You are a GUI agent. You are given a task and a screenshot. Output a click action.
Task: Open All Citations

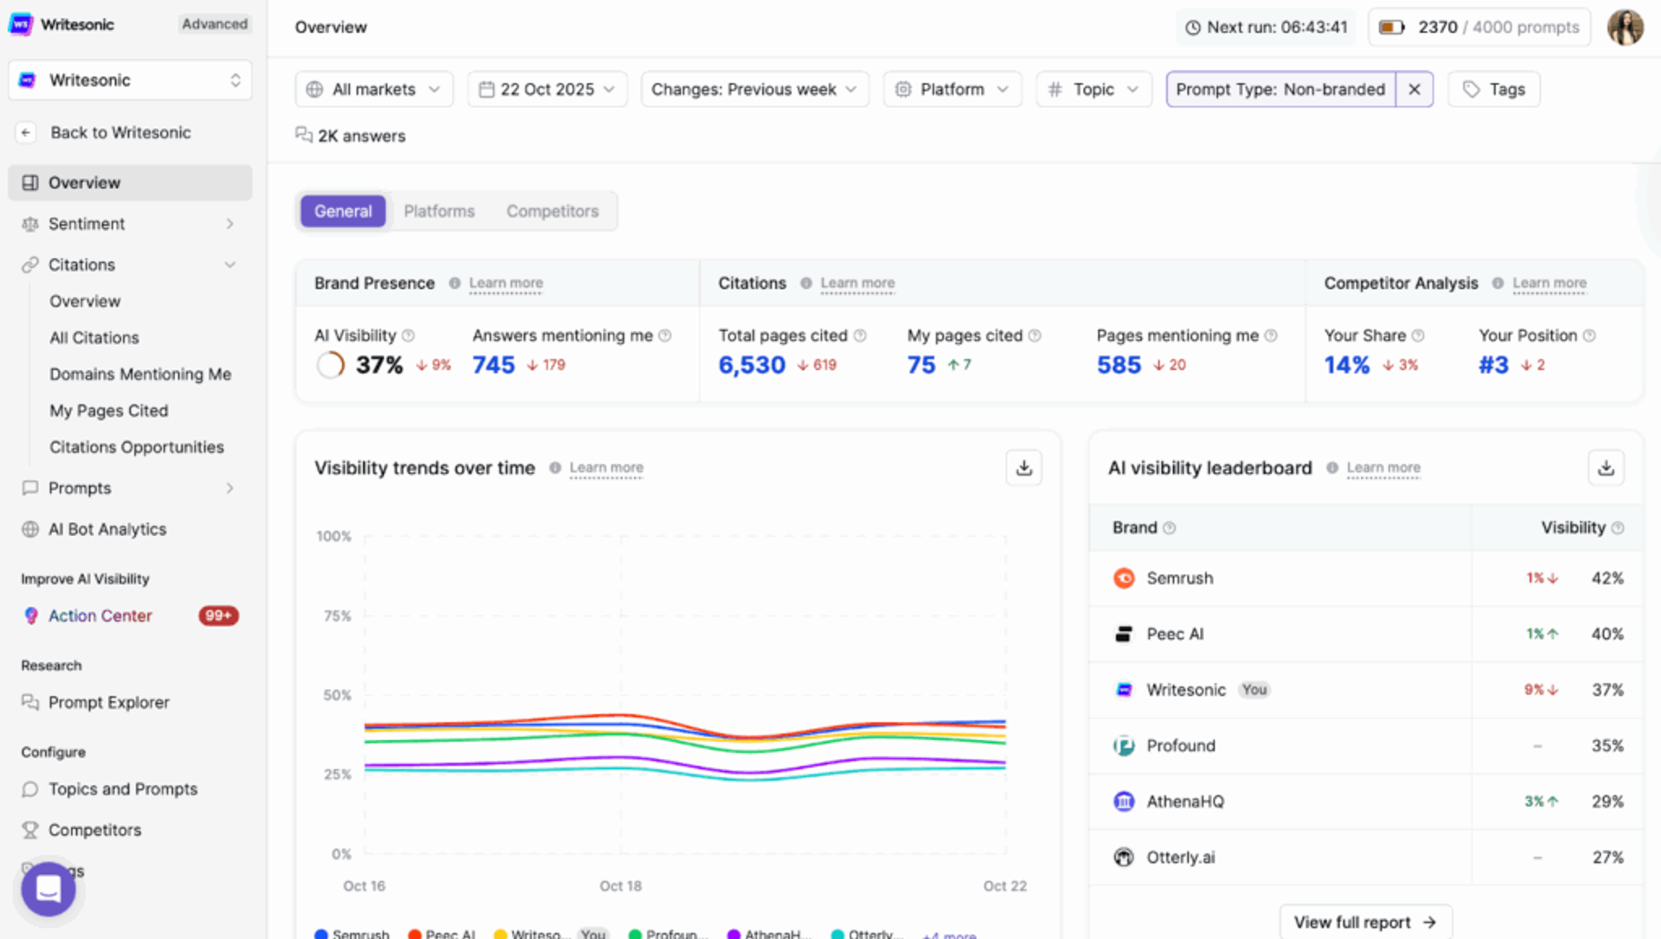pyautogui.click(x=94, y=337)
